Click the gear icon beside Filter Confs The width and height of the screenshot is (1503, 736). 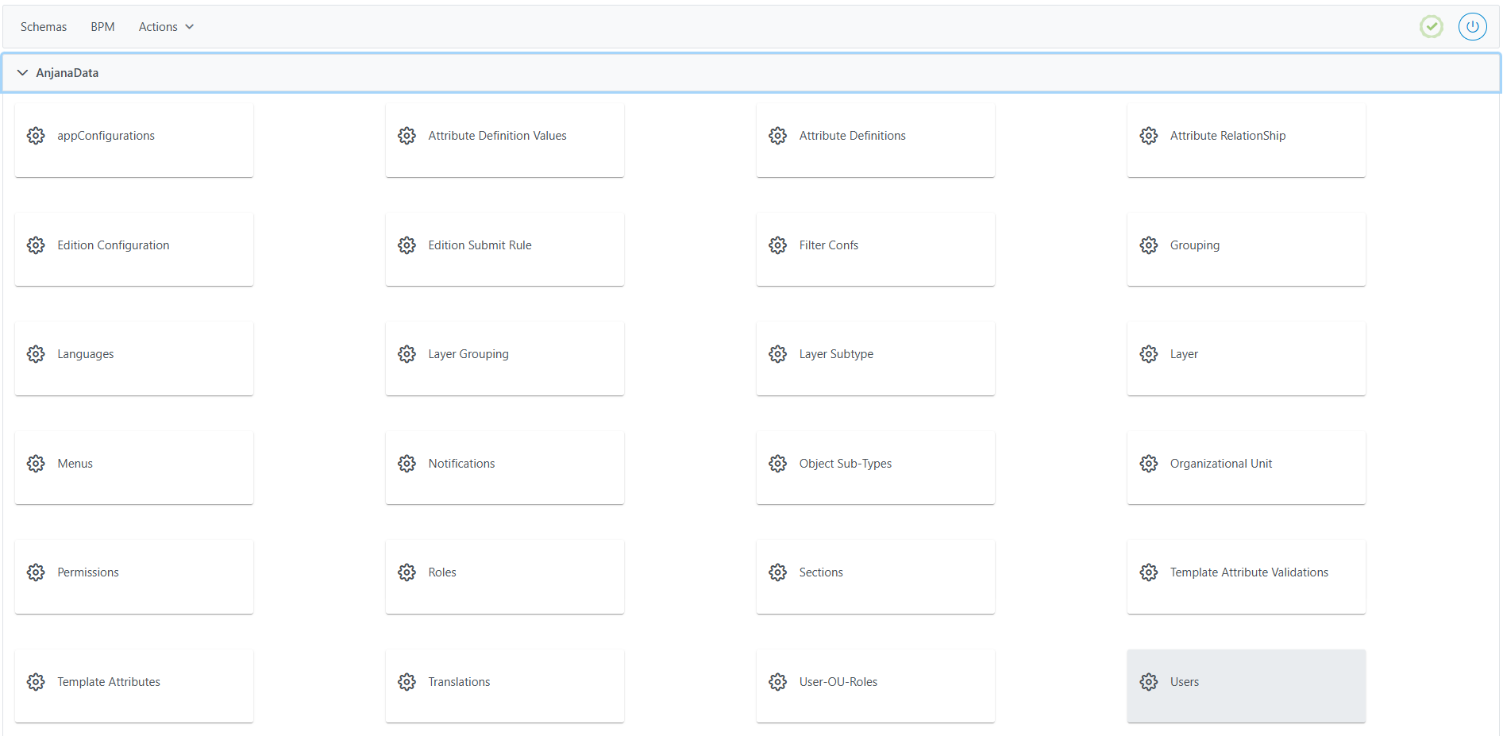tap(777, 245)
